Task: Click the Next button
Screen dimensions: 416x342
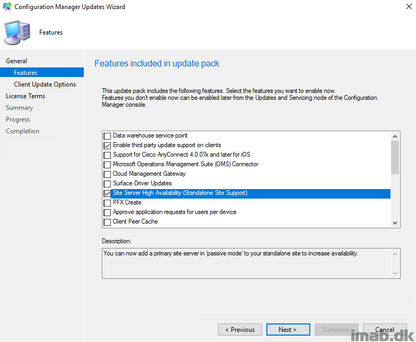Action: click(x=288, y=329)
